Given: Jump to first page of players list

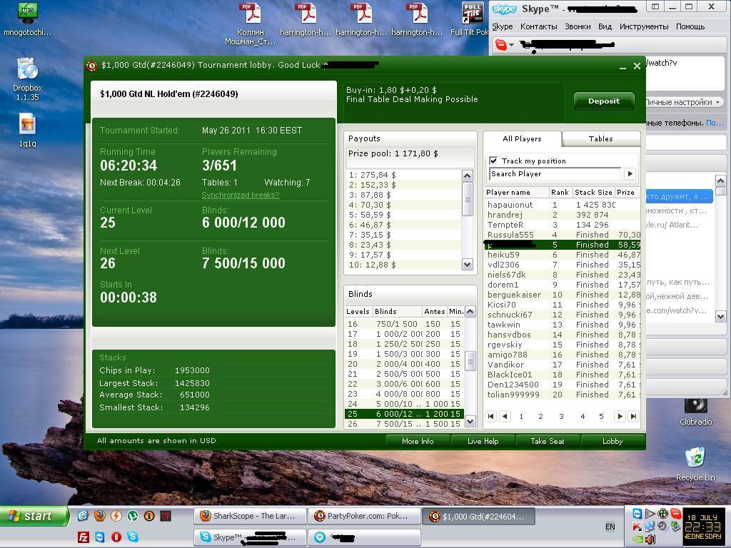Looking at the screenshot, I should click(x=491, y=417).
